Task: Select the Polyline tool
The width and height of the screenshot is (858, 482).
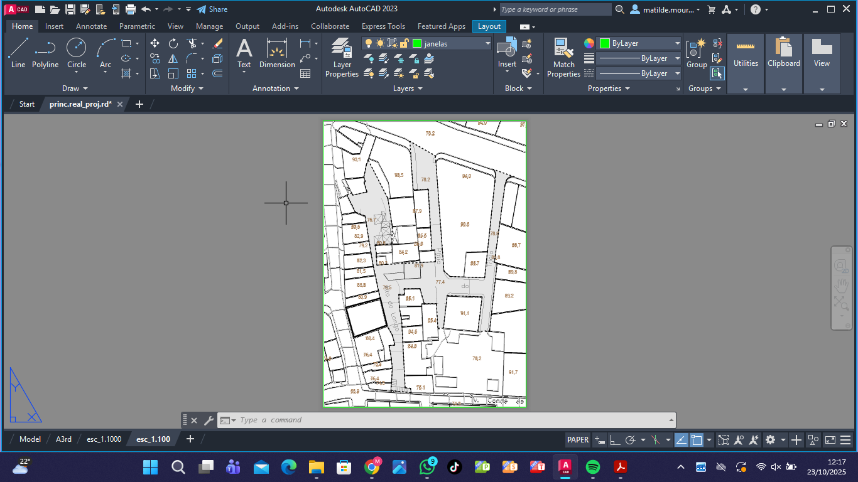Action: [x=45, y=53]
